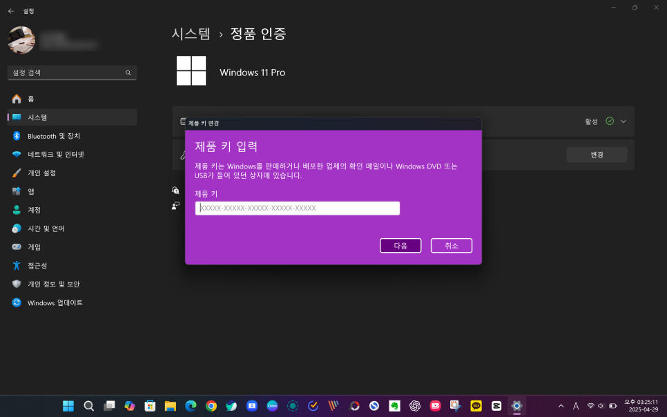Open KakaoTalk from the taskbar
The image size is (667, 417).
tap(476, 406)
